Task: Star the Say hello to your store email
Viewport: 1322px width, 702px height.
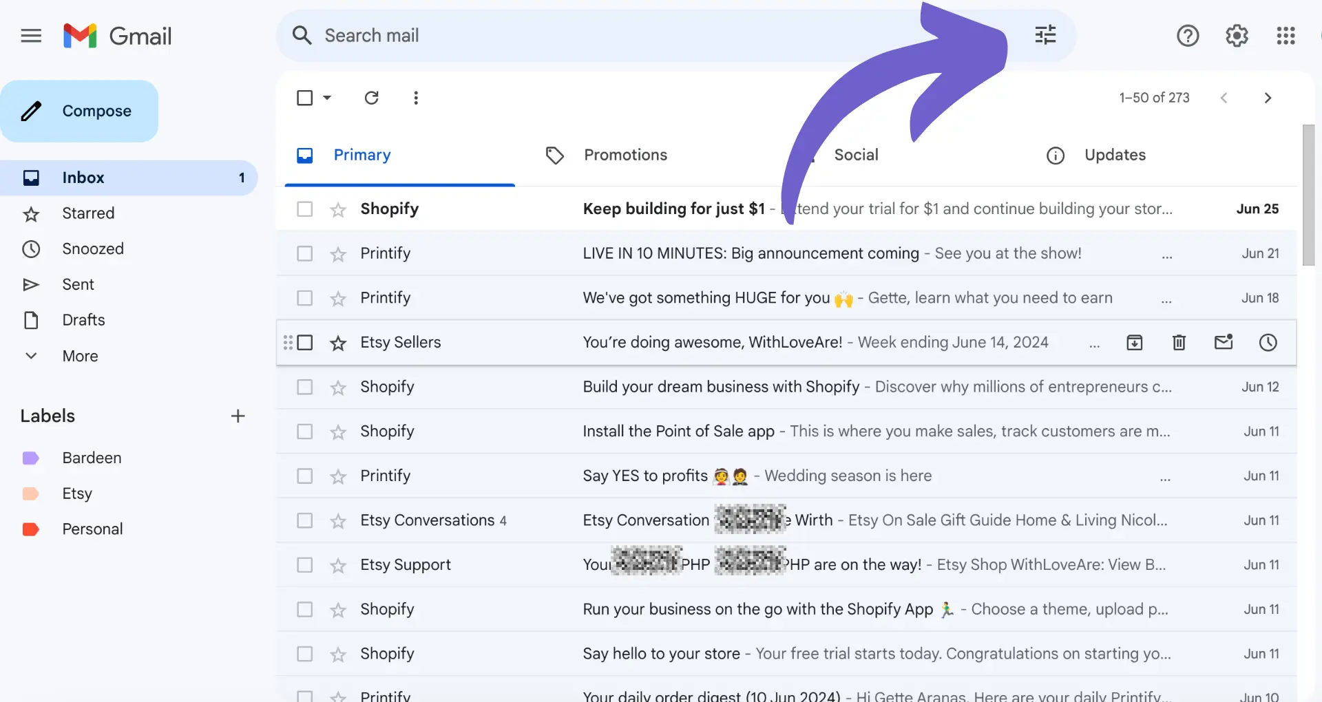Action: point(337,654)
